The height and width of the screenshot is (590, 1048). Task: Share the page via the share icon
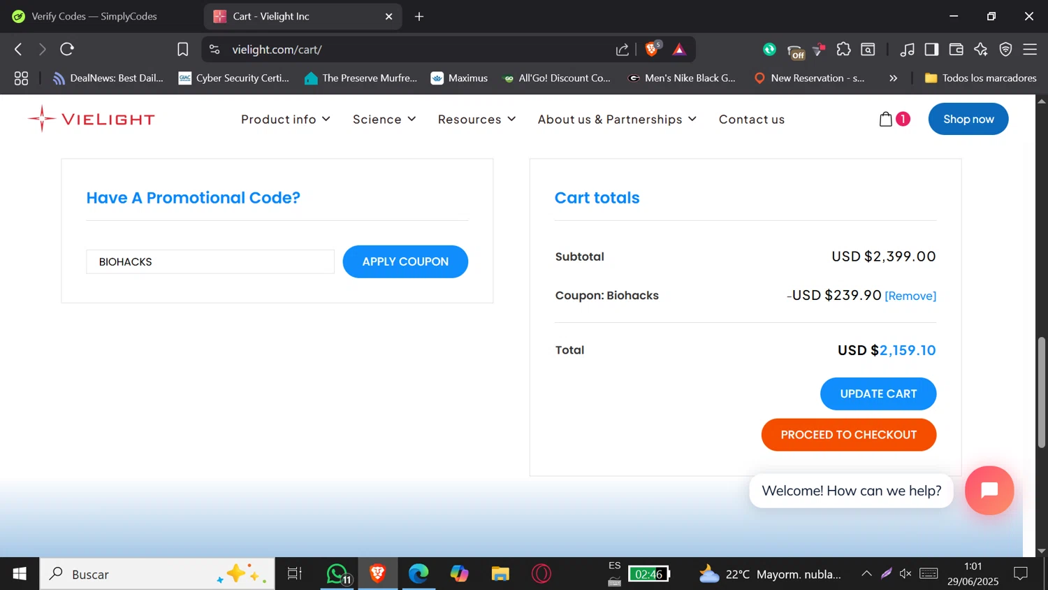tap(622, 49)
